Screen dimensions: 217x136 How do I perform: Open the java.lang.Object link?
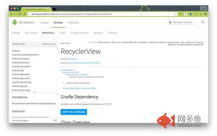click(67, 70)
